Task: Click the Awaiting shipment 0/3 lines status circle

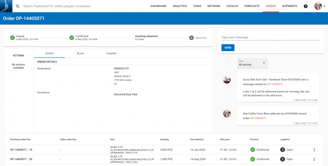Action: 131,38
